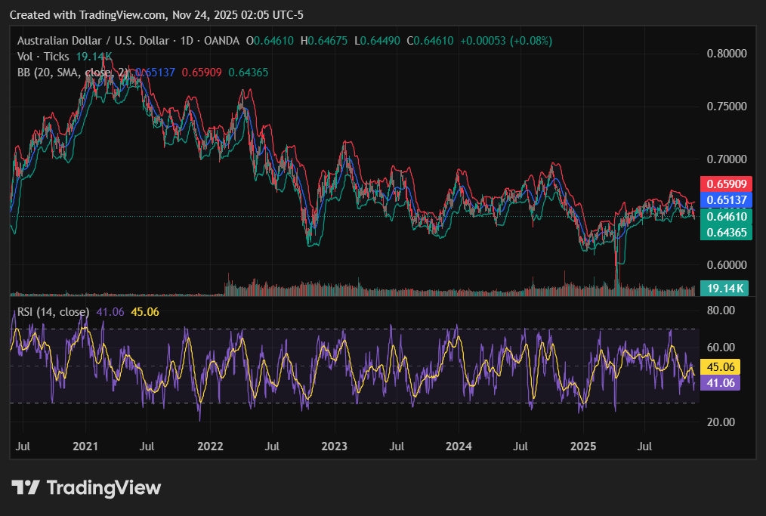766x516 pixels.
Task: Click the TradingView logo icon at bottom
Action: click(26, 488)
